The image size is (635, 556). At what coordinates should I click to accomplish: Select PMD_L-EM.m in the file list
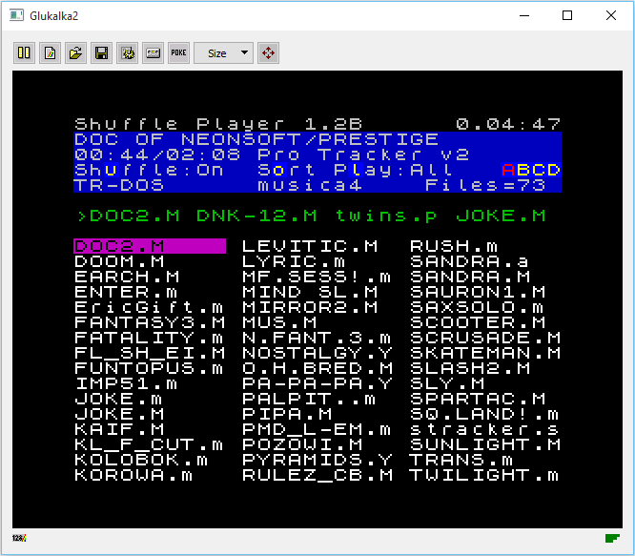coord(317,430)
